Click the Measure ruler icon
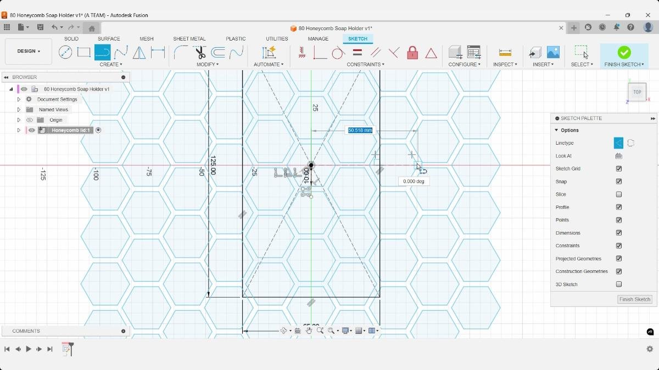The image size is (659, 370). point(505,53)
